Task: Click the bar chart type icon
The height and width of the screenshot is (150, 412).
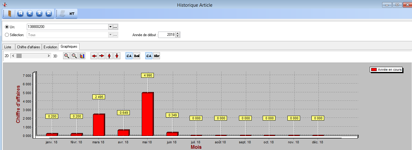Action: pos(82,56)
